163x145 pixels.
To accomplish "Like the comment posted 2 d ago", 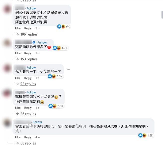I will (18, 28).
